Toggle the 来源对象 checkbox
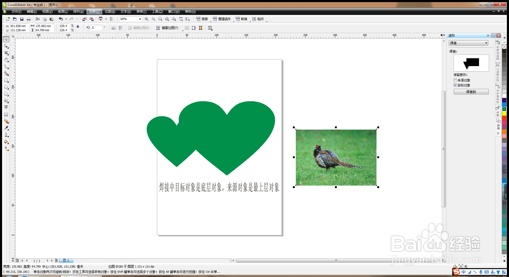 455,80
